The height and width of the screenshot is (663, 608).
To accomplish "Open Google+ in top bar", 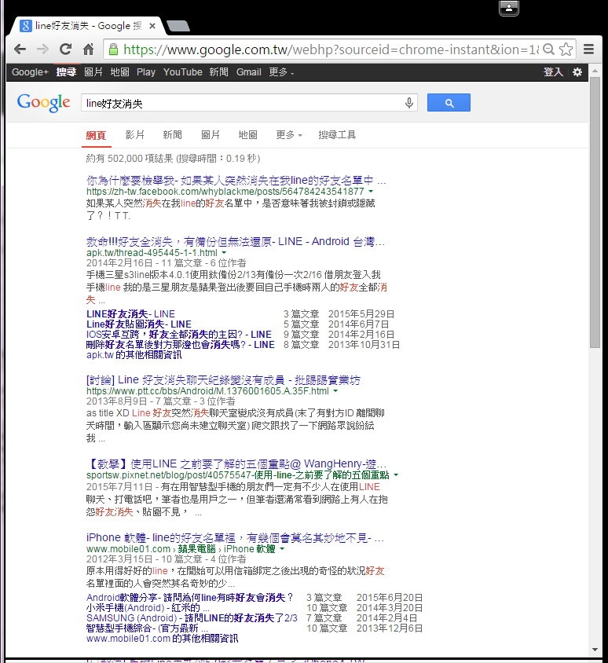I will click(30, 72).
